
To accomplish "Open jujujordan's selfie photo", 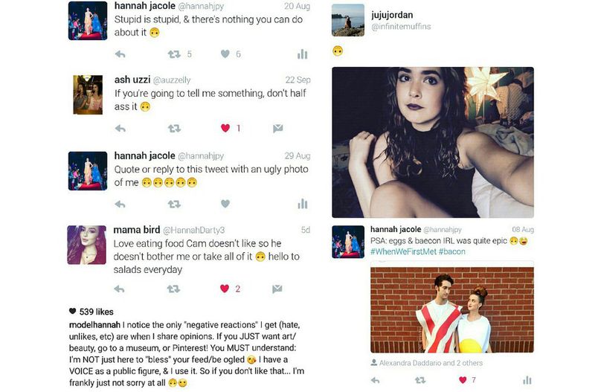I will [x=433, y=142].
